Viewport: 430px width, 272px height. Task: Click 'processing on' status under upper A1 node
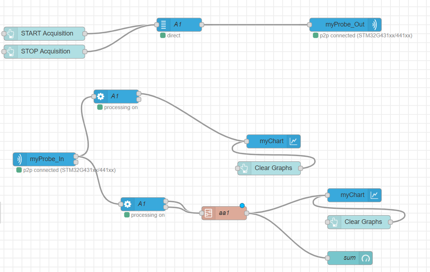pyautogui.click(x=121, y=107)
